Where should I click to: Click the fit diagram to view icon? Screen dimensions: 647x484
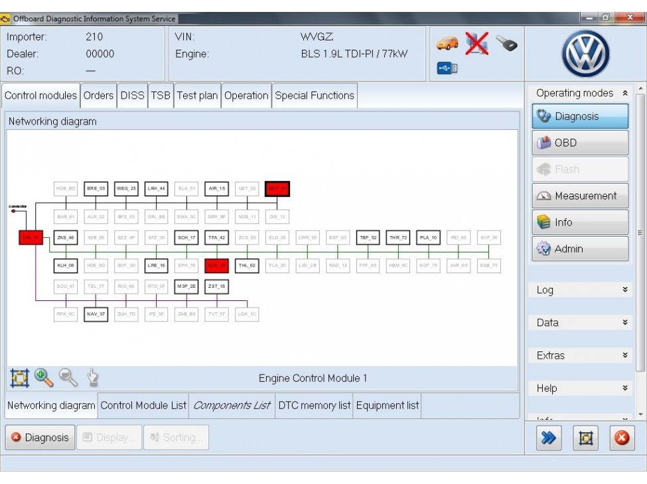coord(20,377)
